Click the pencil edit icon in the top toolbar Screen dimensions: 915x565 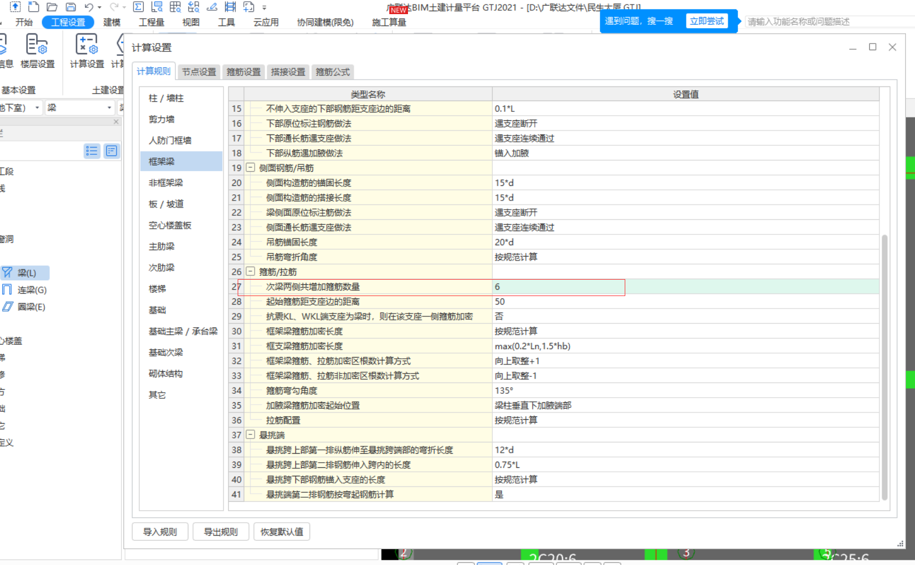[x=212, y=7]
